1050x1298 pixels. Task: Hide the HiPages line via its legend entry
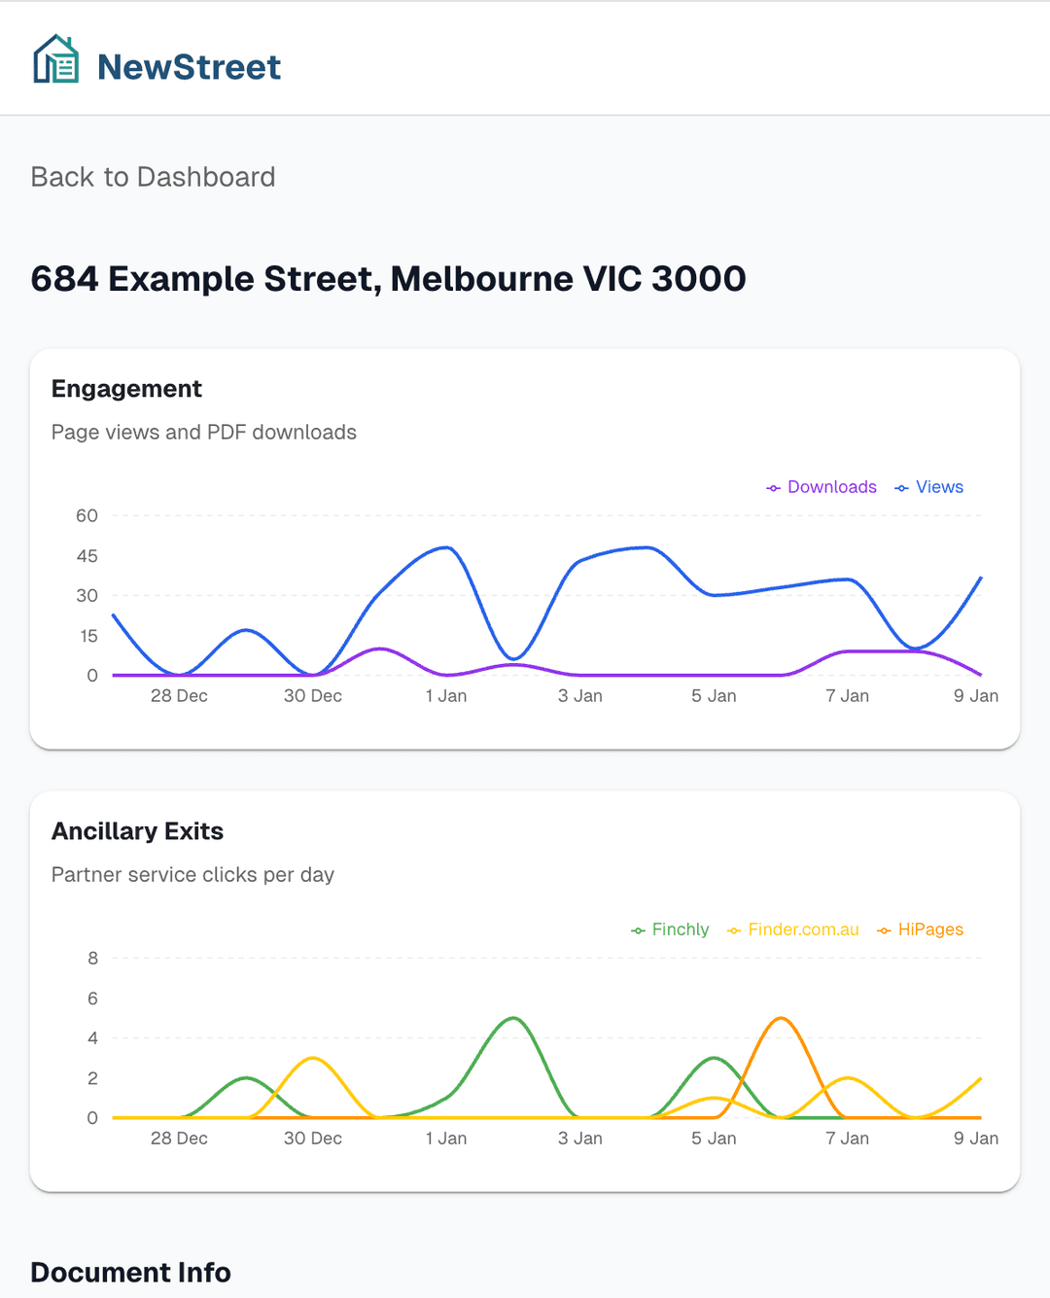(x=920, y=930)
